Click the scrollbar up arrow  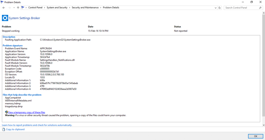(x=263, y=13)
